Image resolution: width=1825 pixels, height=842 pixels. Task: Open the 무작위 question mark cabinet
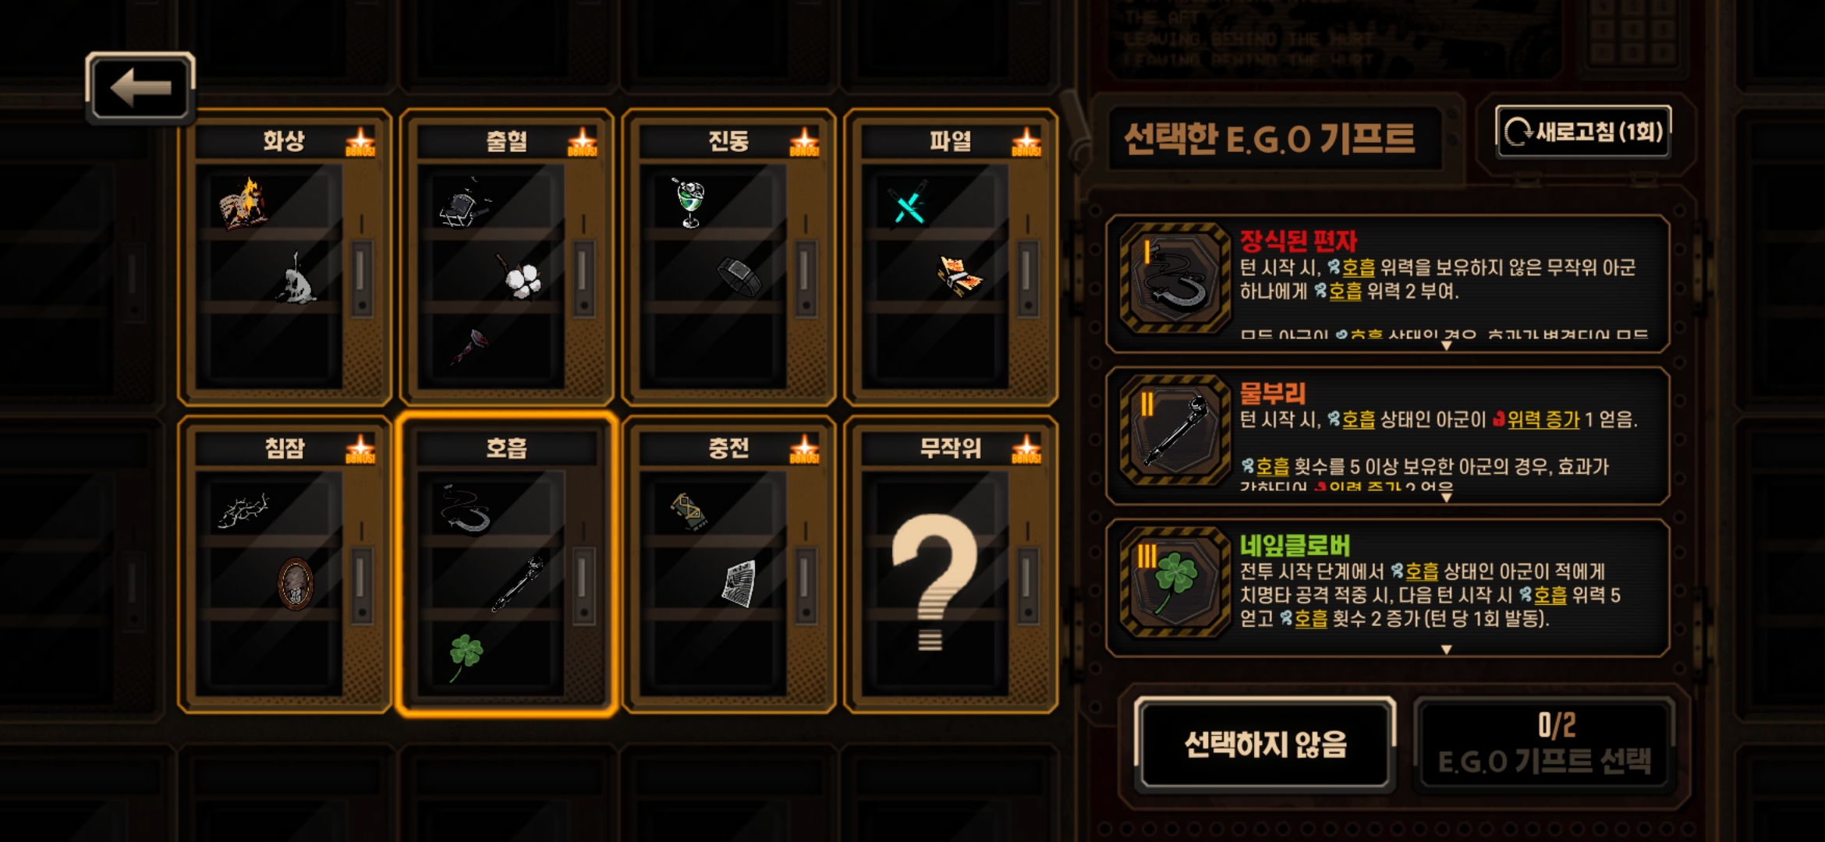[x=950, y=565]
